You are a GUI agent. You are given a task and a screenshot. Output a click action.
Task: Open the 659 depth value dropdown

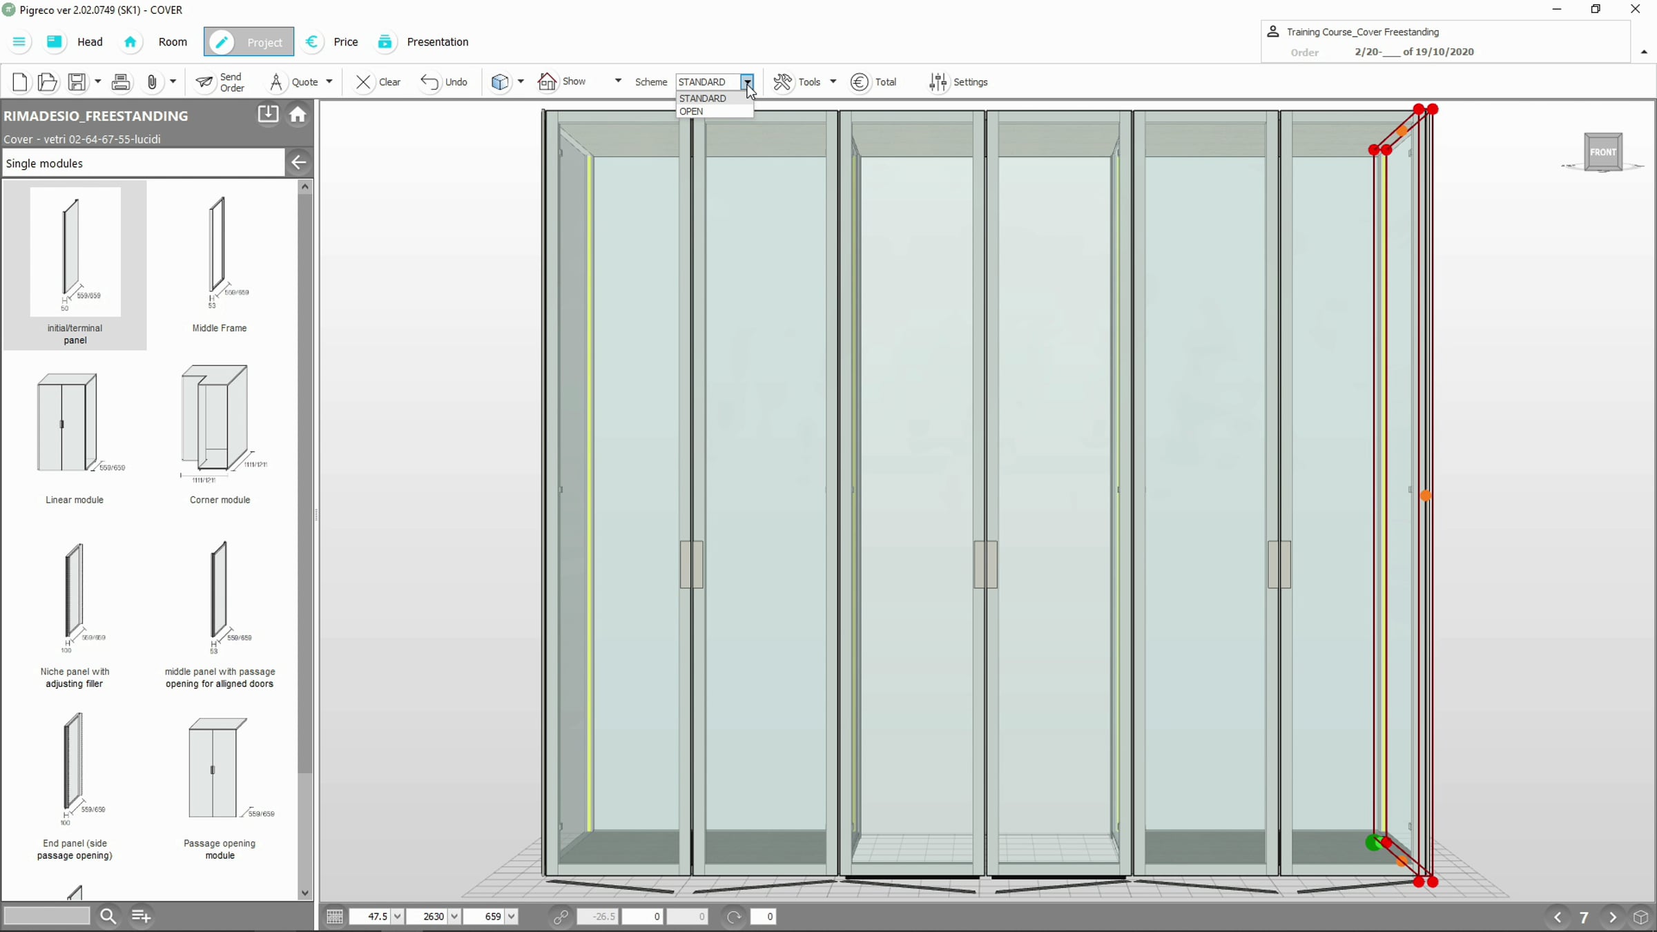click(x=512, y=917)
